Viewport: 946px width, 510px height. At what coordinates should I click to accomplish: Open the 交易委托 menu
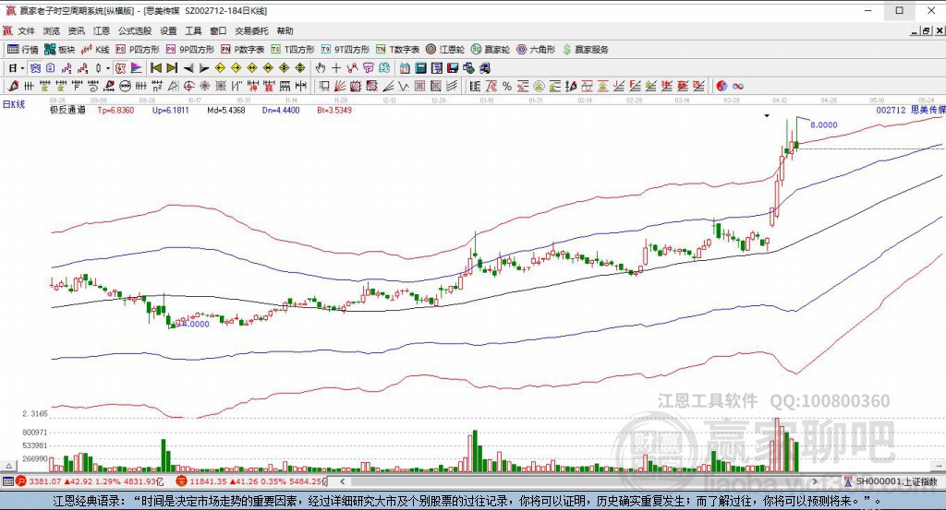coord(251,30)
